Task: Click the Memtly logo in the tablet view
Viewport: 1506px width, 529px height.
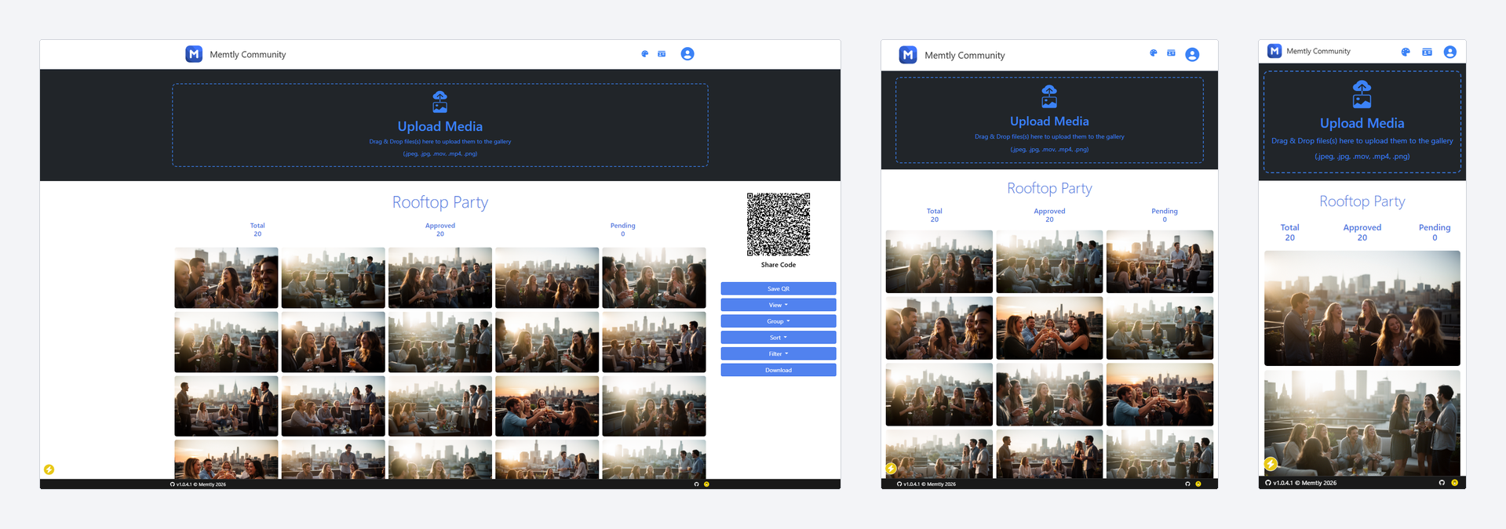Action: pos(908,55)
